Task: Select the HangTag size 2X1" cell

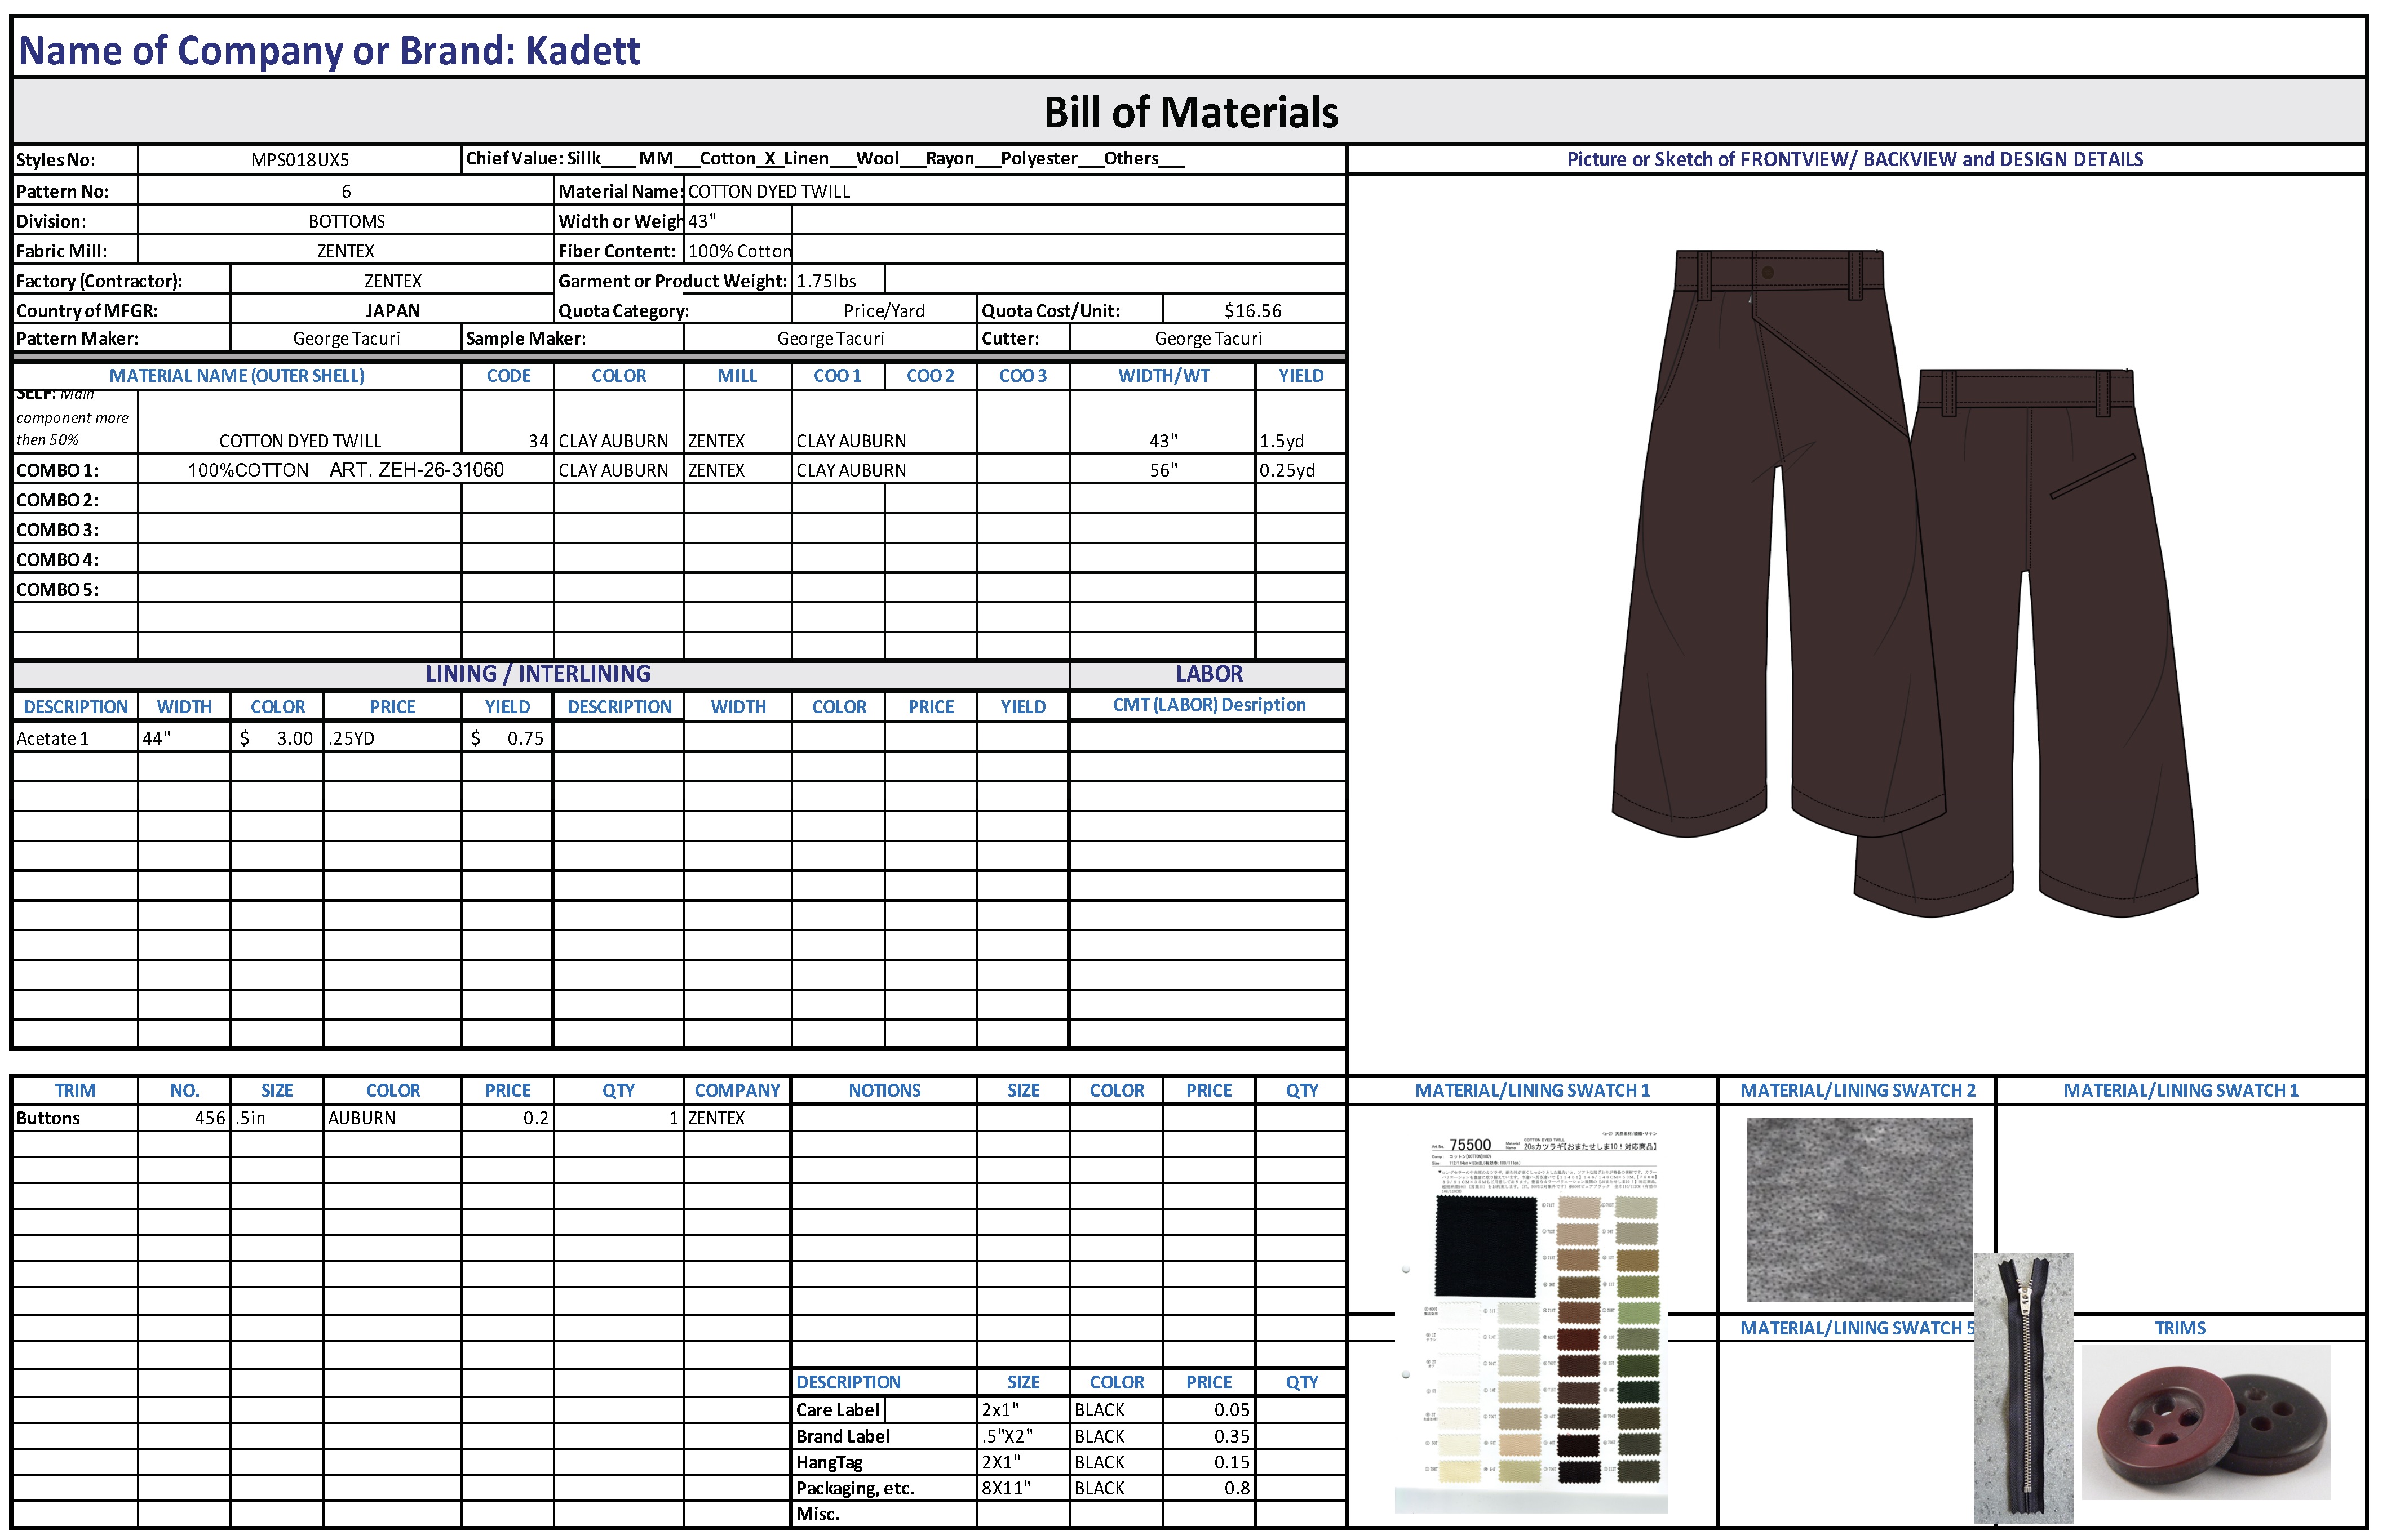Action: [x=1022, y=1462]
